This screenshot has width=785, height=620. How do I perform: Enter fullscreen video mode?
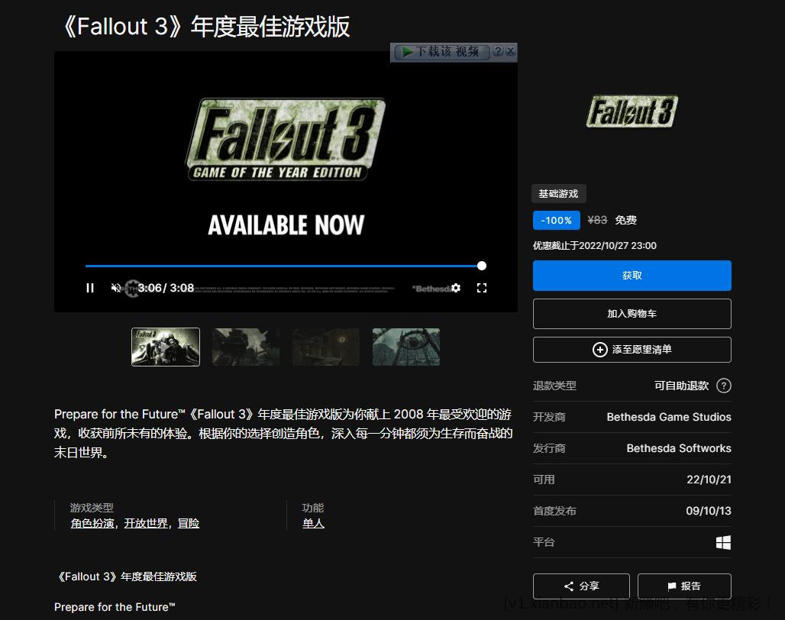[482, 288]
